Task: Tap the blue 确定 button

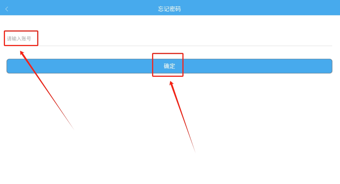Action: 169,66
